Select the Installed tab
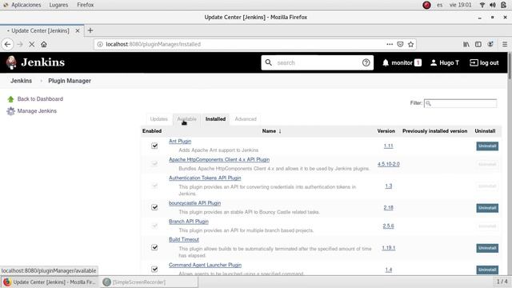Image resolution: width=512 pixels, height=288 pixels. (215, 119)
